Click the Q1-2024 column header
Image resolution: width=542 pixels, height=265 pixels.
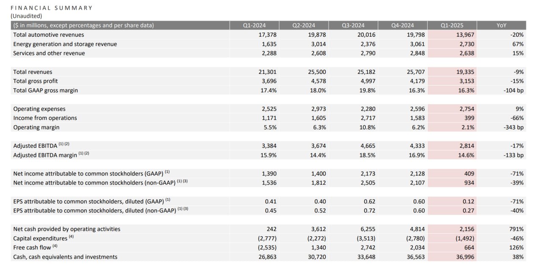click(x=254, y=25)
